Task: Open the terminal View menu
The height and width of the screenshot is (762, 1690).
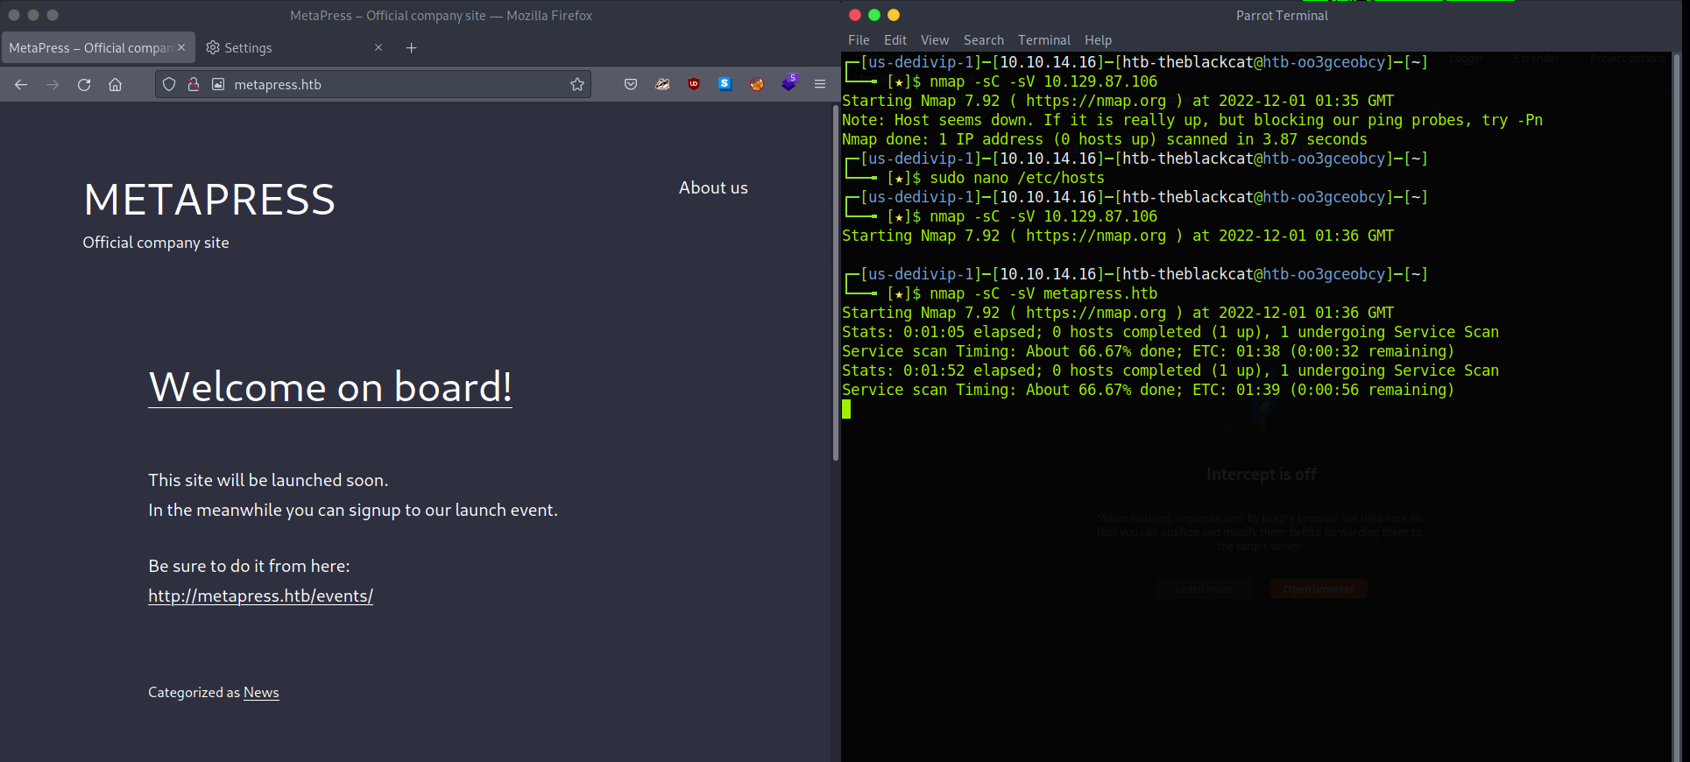Action: click(935, 40)
